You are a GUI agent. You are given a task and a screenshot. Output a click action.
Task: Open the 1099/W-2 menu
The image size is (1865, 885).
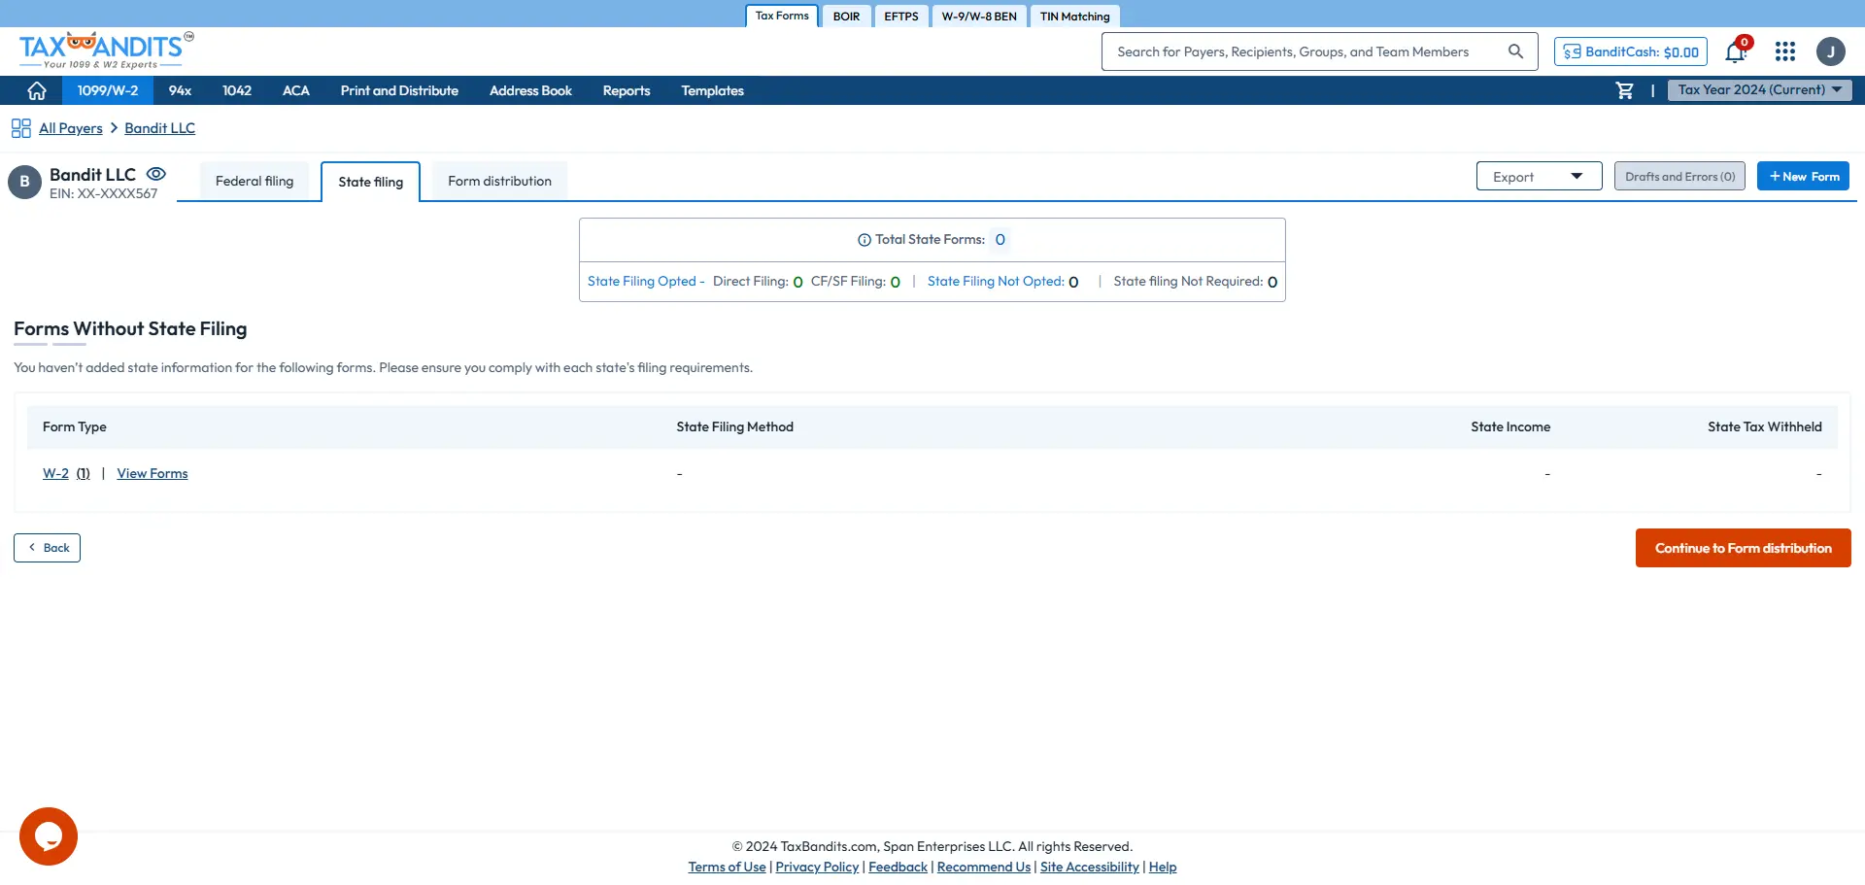pyautogui.click(x=108, y=90)
